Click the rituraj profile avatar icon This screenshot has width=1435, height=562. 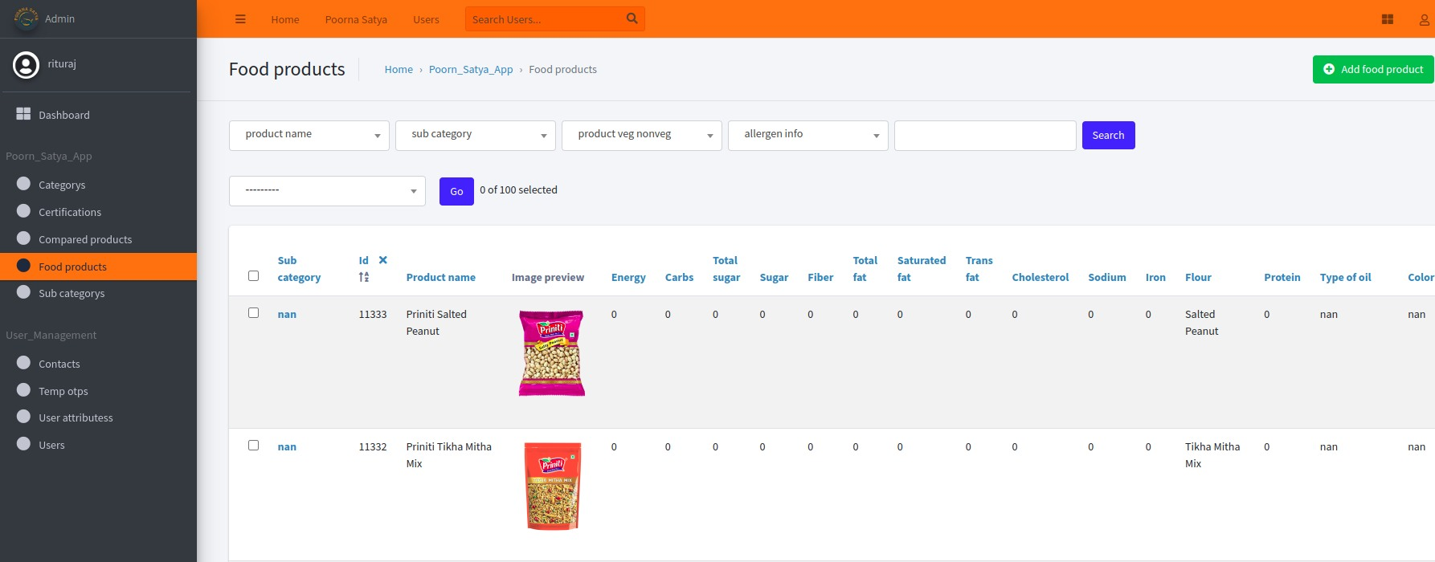point(26,65)
